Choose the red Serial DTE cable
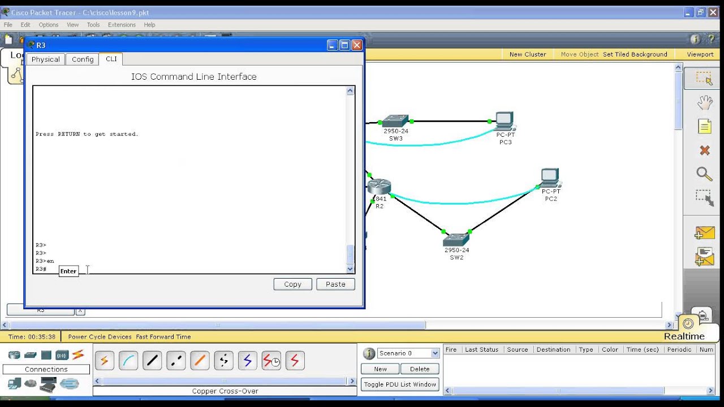Viewport: 724px width, 407px height. tap(295, 361)
